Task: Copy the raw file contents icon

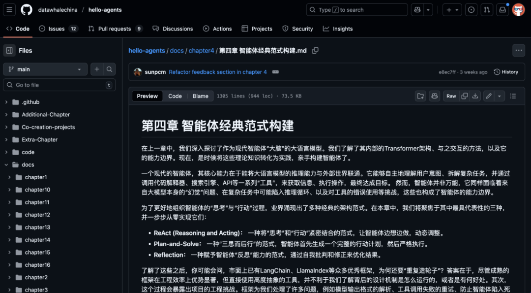Action: pyautogui.click(x=464, y=96)
